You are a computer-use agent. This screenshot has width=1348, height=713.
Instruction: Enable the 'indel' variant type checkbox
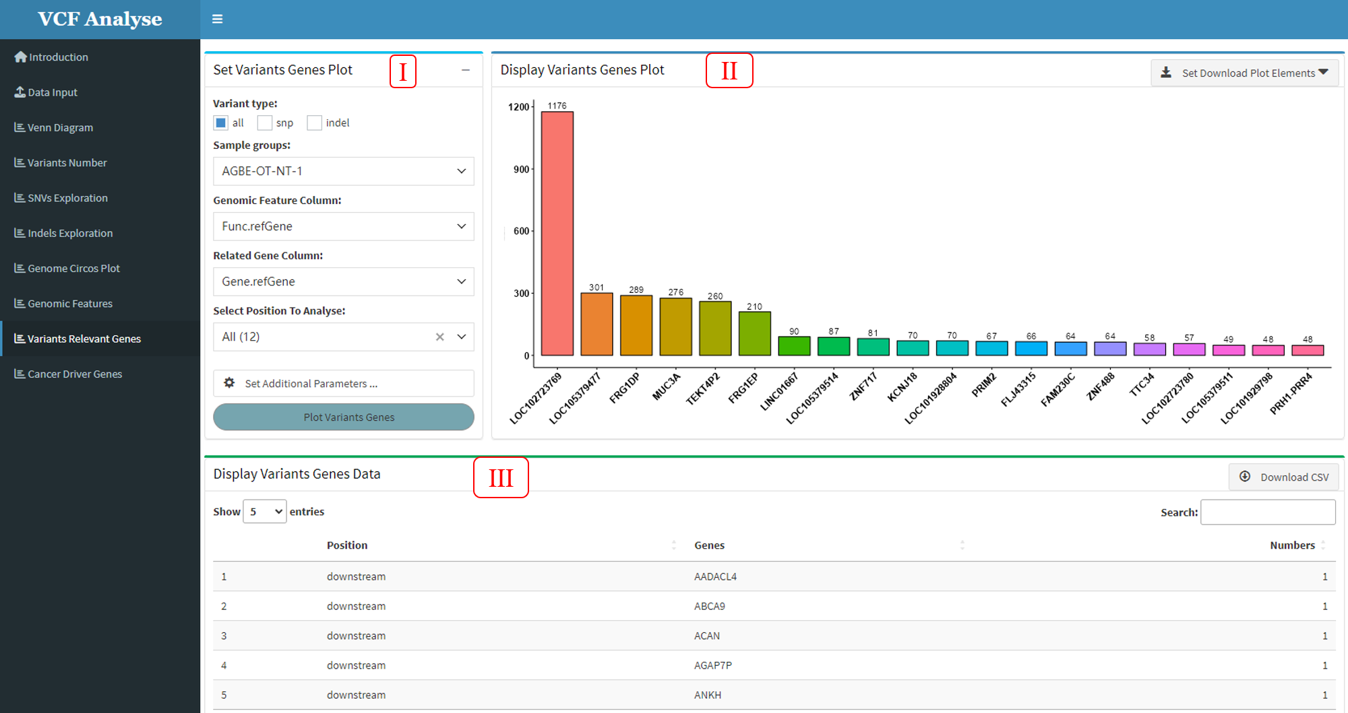click(314, 123)
